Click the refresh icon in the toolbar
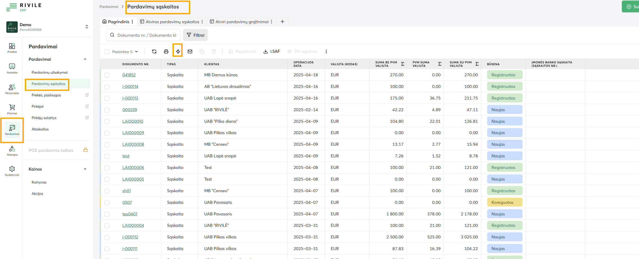The image size is (639, 259). coord(154,51)
